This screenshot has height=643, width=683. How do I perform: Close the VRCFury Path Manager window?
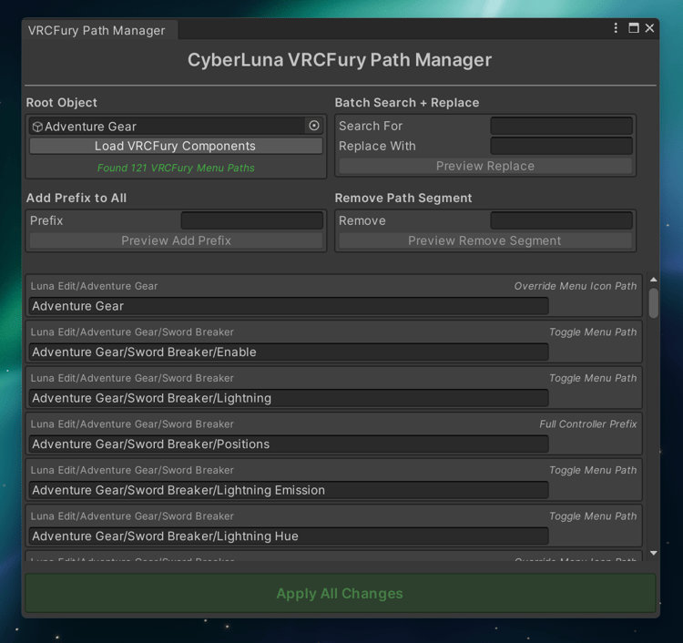(x=649, y=28)
